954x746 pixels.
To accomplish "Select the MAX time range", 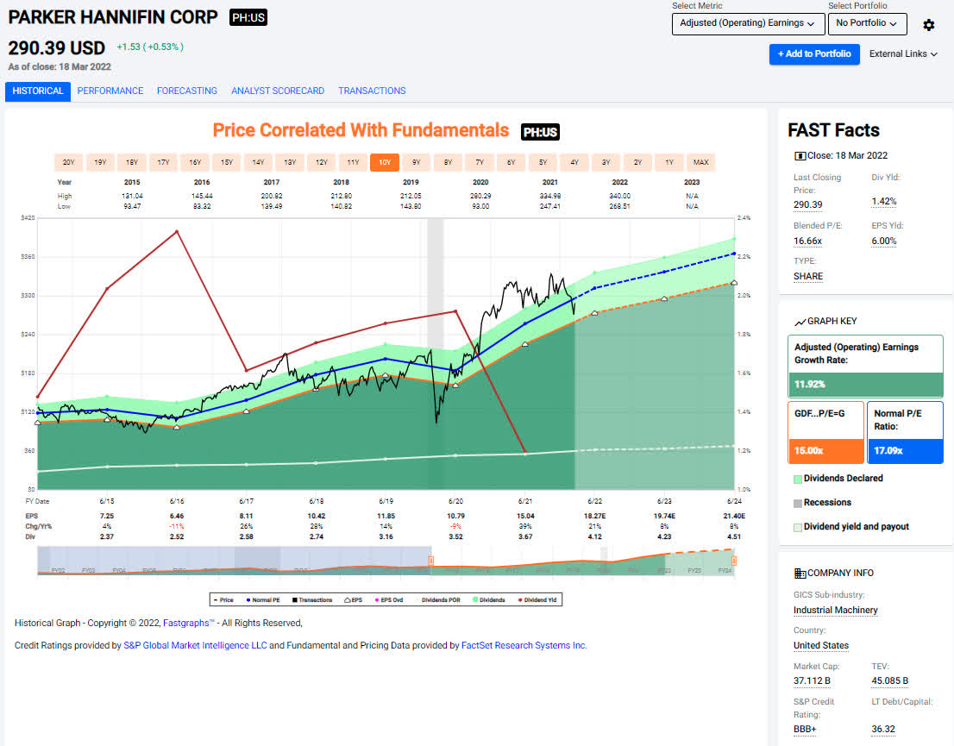I will click(x=701, y=162).
